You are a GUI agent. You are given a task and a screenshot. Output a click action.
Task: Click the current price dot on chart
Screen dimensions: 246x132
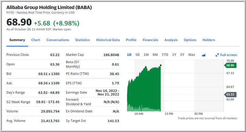[161, 65]
